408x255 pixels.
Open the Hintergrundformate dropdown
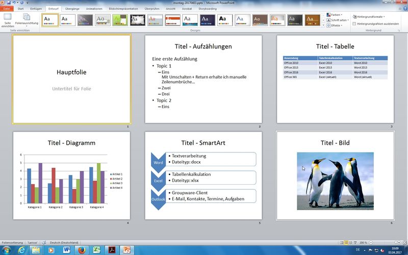(369, 17)
